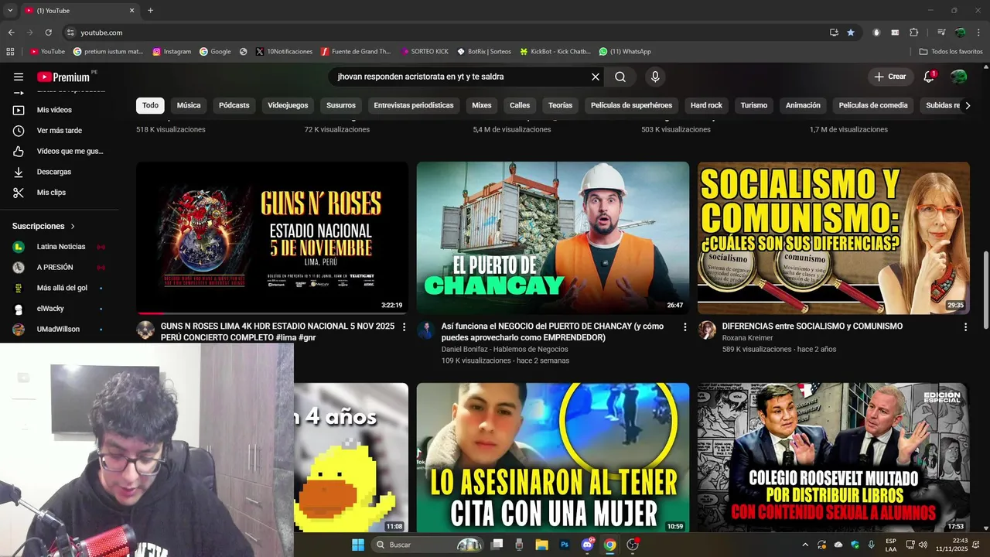
Task: Select the Música filter chip
Action: click(189, 105)
